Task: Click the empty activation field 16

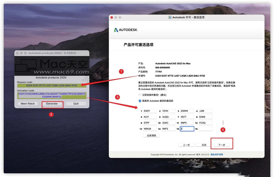Action: coord(205,129)
